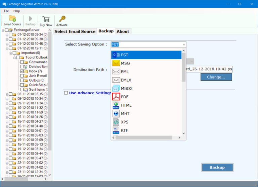
Task: Collapse the Top of Outlook node
Action: (15, 58)
